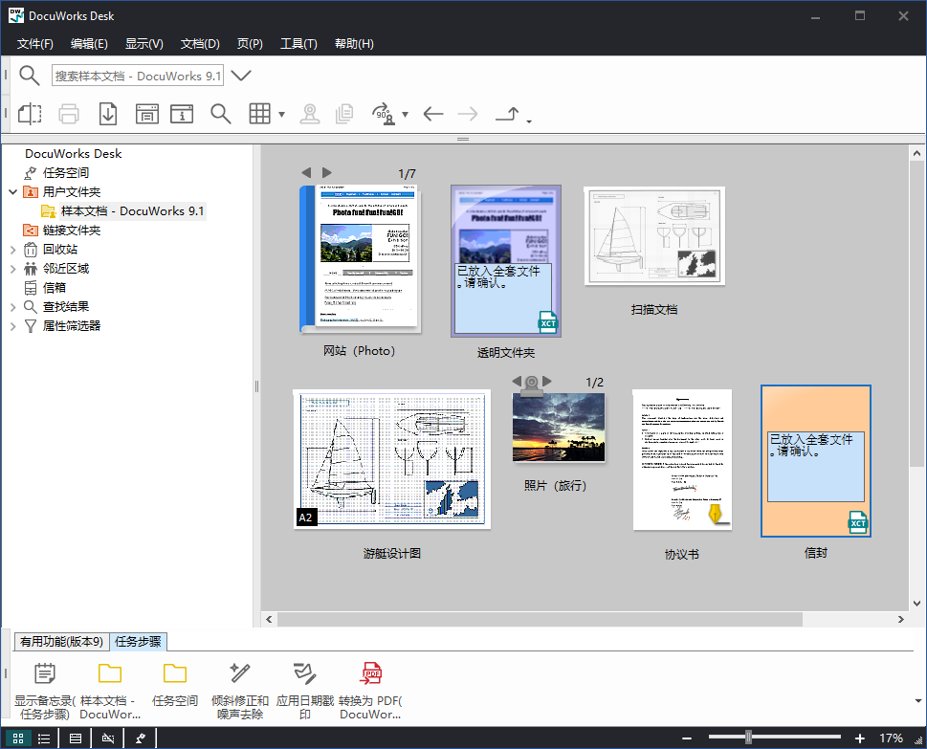Open the search box dropdown chevron
Screen dimensions: 927x749
click(x=239, y=75)
